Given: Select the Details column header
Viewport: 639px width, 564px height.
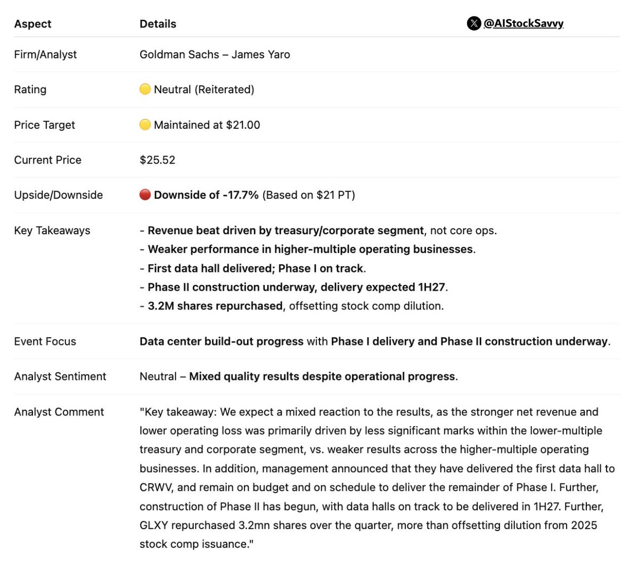Looking at the screenshot, I should (x=158, y=24).
